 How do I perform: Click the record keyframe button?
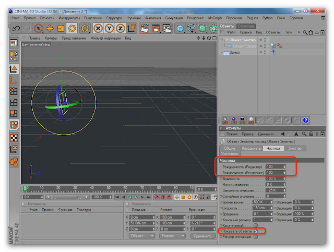pyautogui.click(x=157, y=197)
